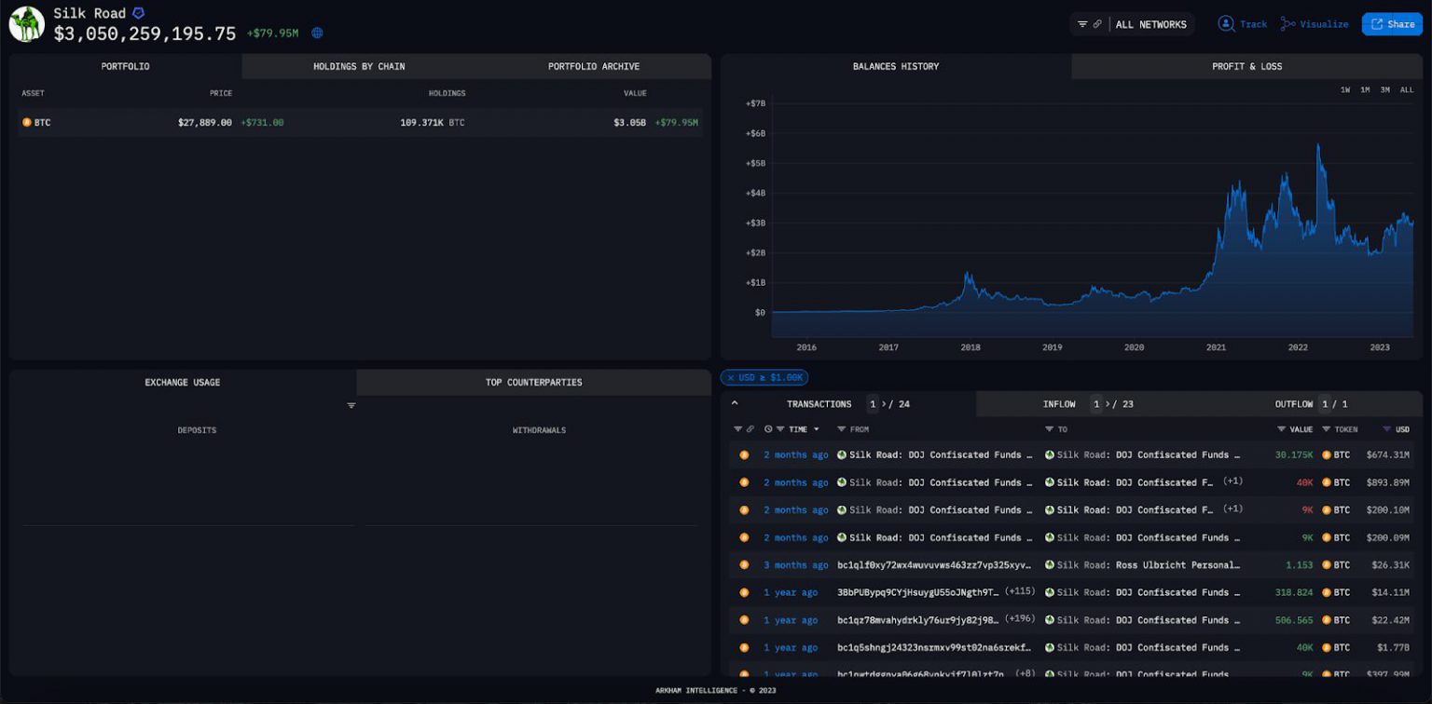1432x704 pixels.
Task: Open the FROM column filter dropdown
Action: click(x=841, y=429)
